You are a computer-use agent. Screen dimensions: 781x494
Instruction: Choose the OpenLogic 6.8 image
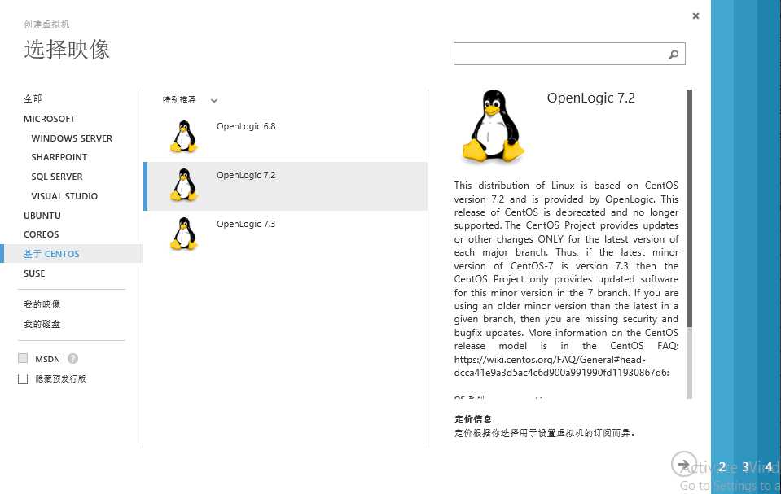pos(285,137)
